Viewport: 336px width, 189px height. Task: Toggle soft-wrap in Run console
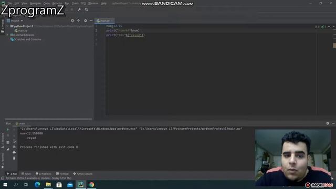click(14, 141)
